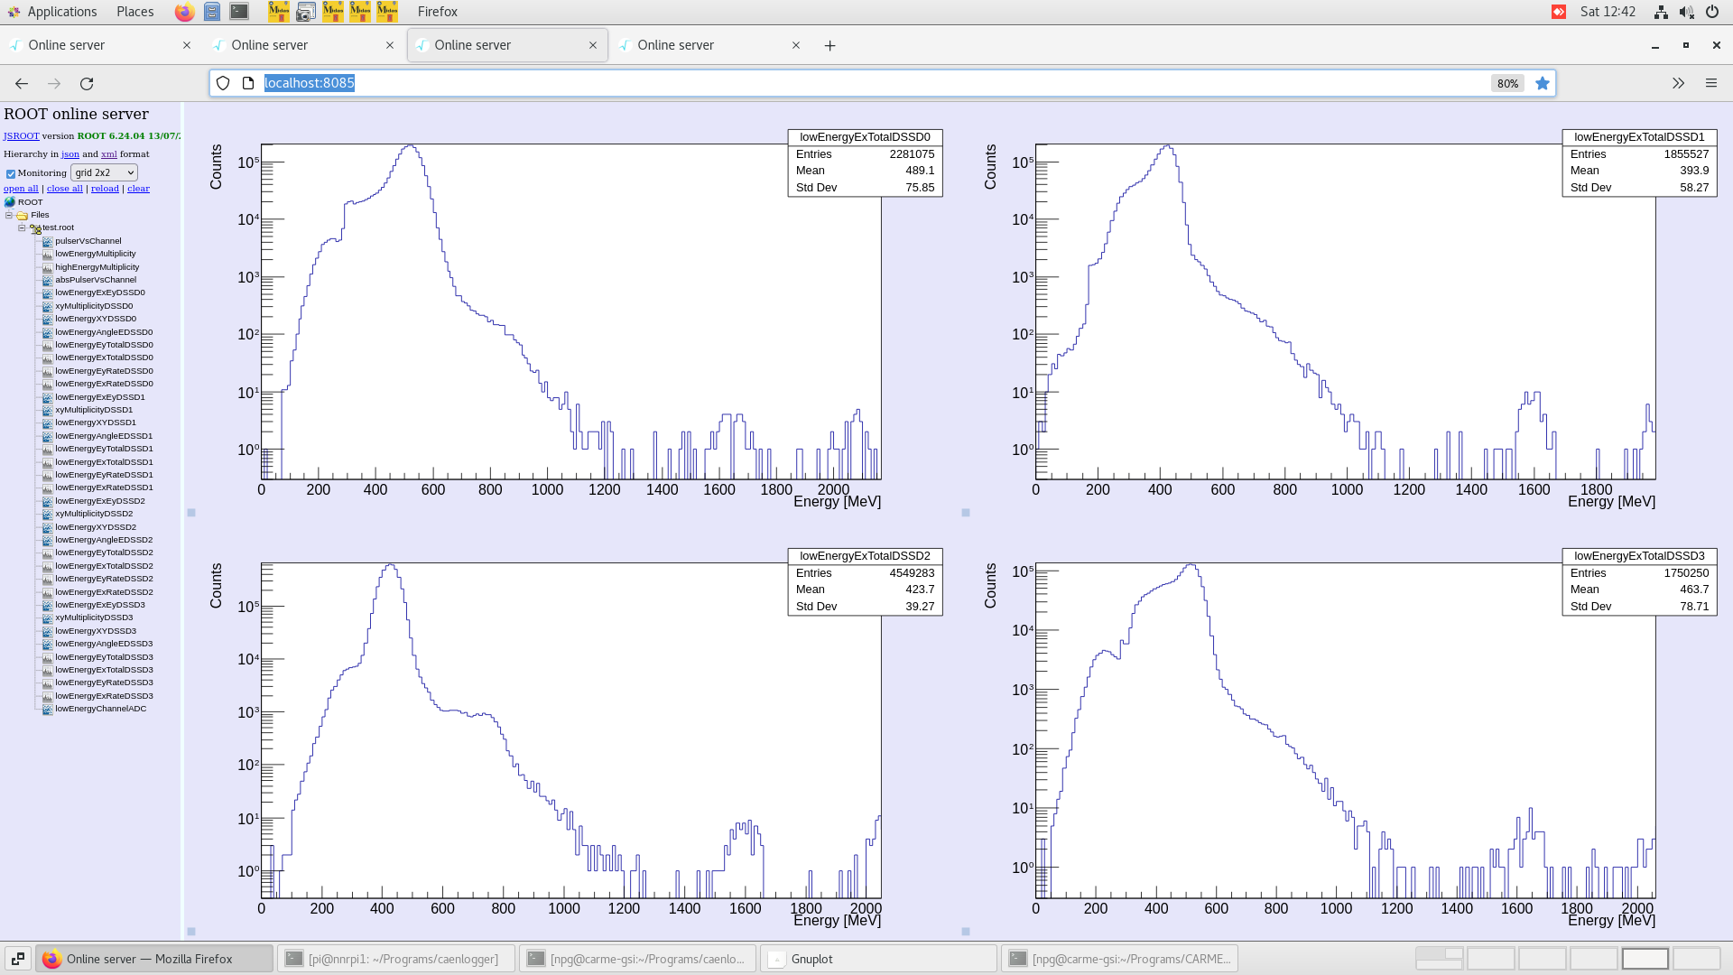Click the pulserVsChannel histogram icon
Viewport: 1733px width, 975px height.
[x=48, y=241]
